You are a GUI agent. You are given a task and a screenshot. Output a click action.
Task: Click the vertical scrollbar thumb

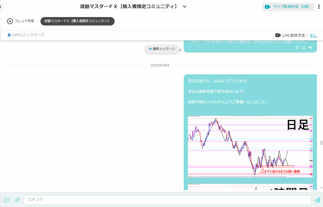click(x=321, y=143)
